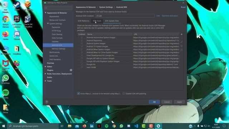Toggle Android Automotive System Images enabled checkbox
The height and width of the screenshot is (129, 229).
pyautogui.click(x=82, y=37)
